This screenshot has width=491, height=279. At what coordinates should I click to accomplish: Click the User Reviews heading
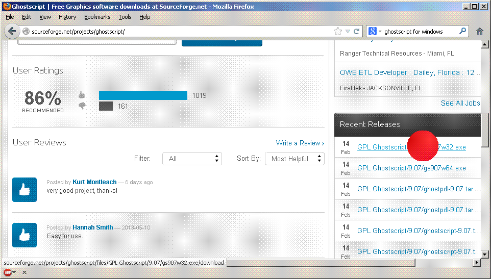point(39,142)
